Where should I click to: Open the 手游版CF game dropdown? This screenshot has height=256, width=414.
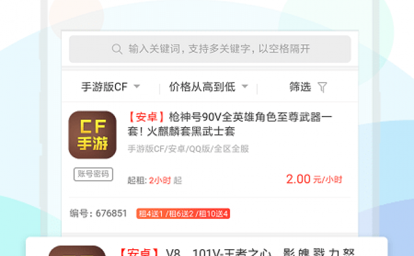[111, 87]
